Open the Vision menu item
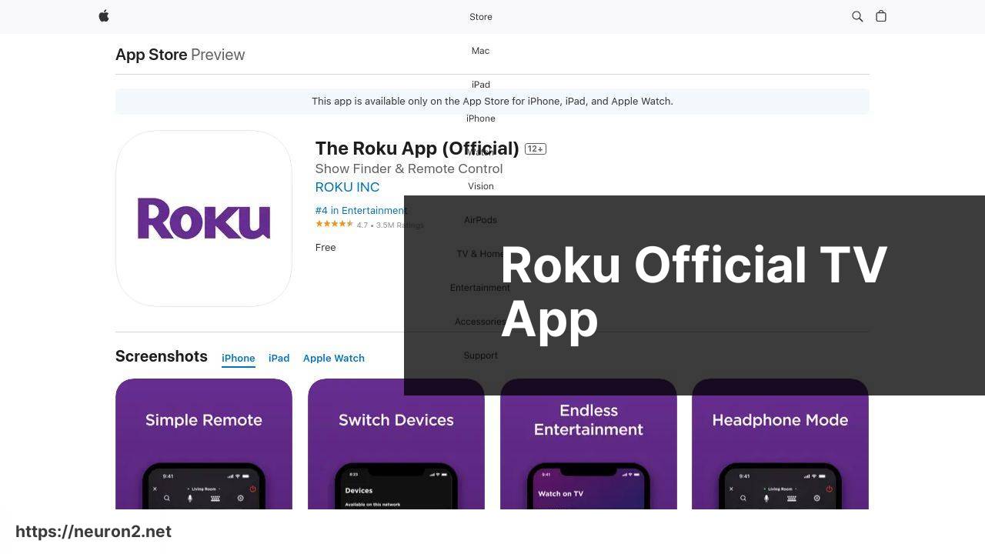The width and height of the screenshot is (985, 554). [481, 186]
